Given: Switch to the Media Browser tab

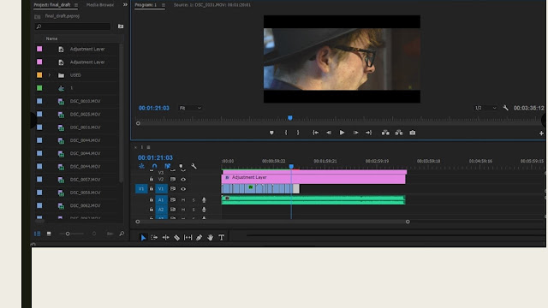Looking at the screenshot, I should (100, 5).
